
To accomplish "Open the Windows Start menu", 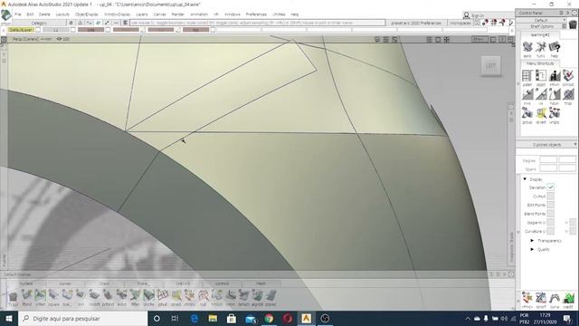I will [9, 318].
